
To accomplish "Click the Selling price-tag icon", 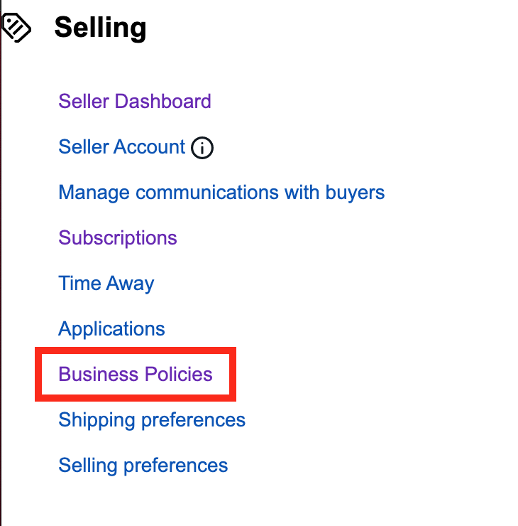I will click(16, 28).
